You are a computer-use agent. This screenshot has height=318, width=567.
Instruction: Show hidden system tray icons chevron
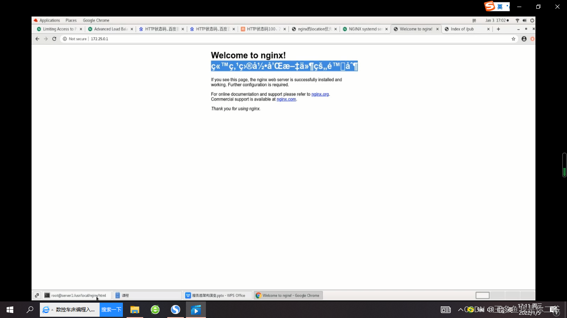click(x=460, y=310)
